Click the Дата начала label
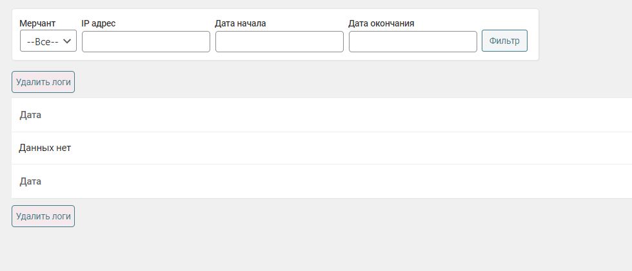 coord(241,23)
